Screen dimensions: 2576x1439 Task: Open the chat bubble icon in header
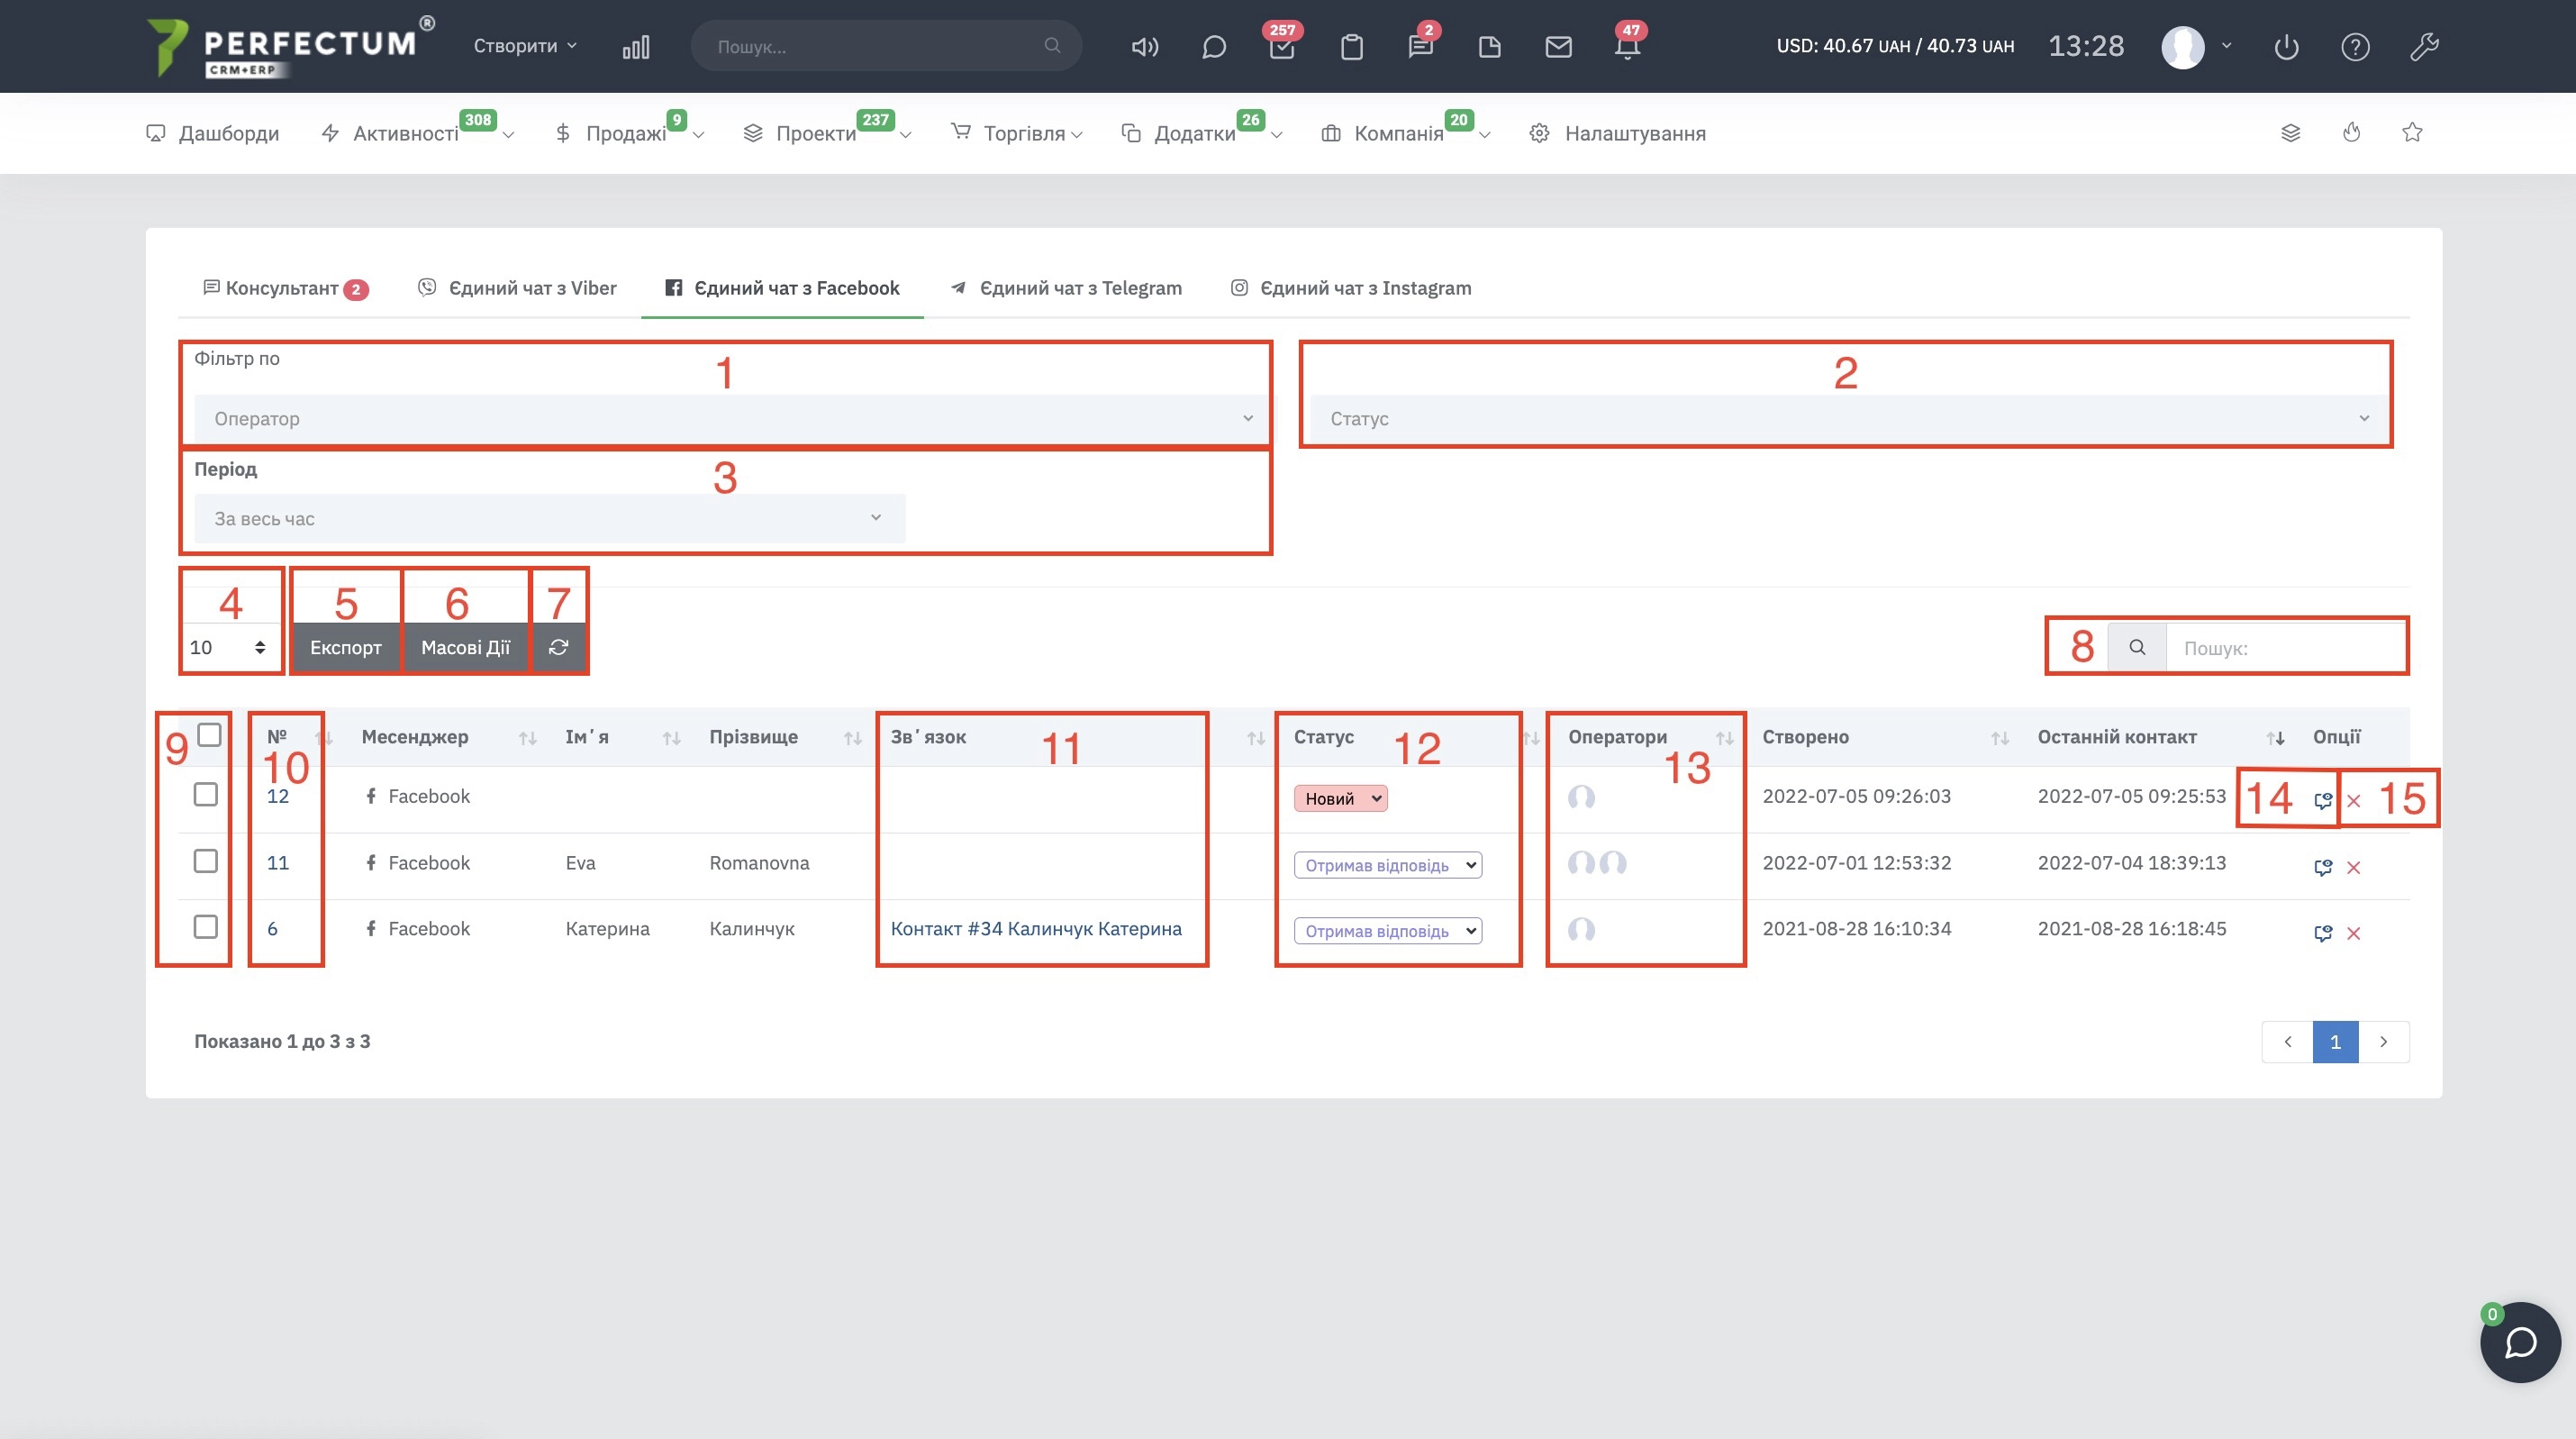[x=1213, y=47]
